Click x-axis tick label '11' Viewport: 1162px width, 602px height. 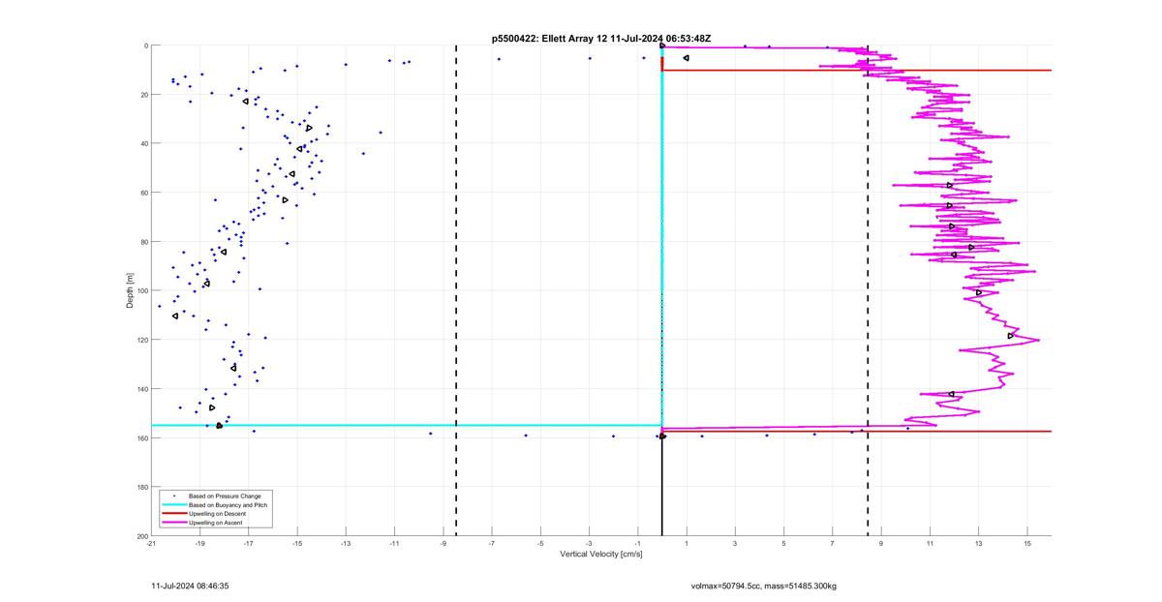[930, 544]
